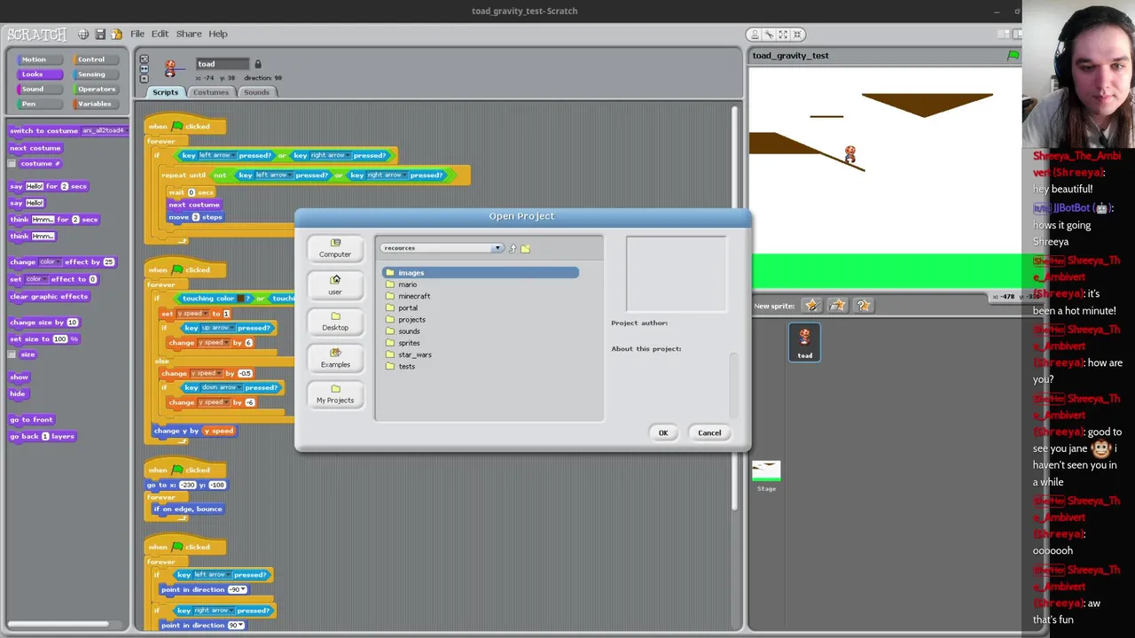Select the stamp duplicate tool above stage
This screenshot has height=638, width=1135.
click(755, 34)
